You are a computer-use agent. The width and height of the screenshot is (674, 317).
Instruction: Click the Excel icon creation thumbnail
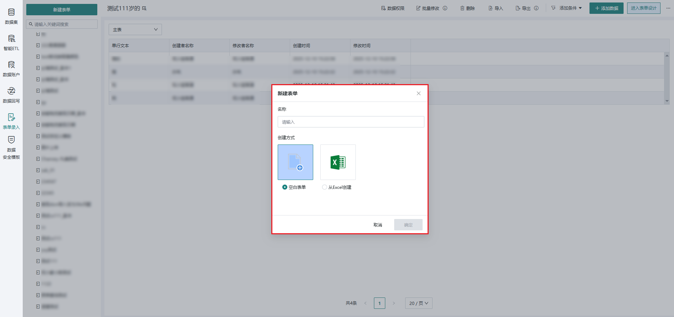pyautogui.click(x=338, y=162)
